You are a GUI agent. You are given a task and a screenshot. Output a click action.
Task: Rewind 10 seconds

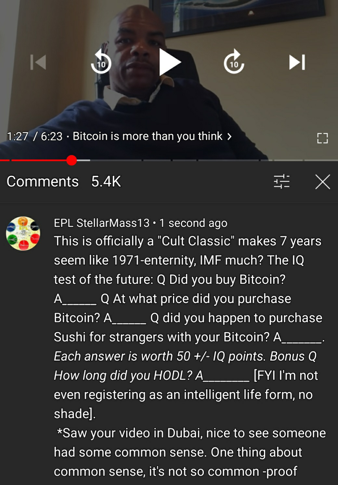click(x=101, y=62)
